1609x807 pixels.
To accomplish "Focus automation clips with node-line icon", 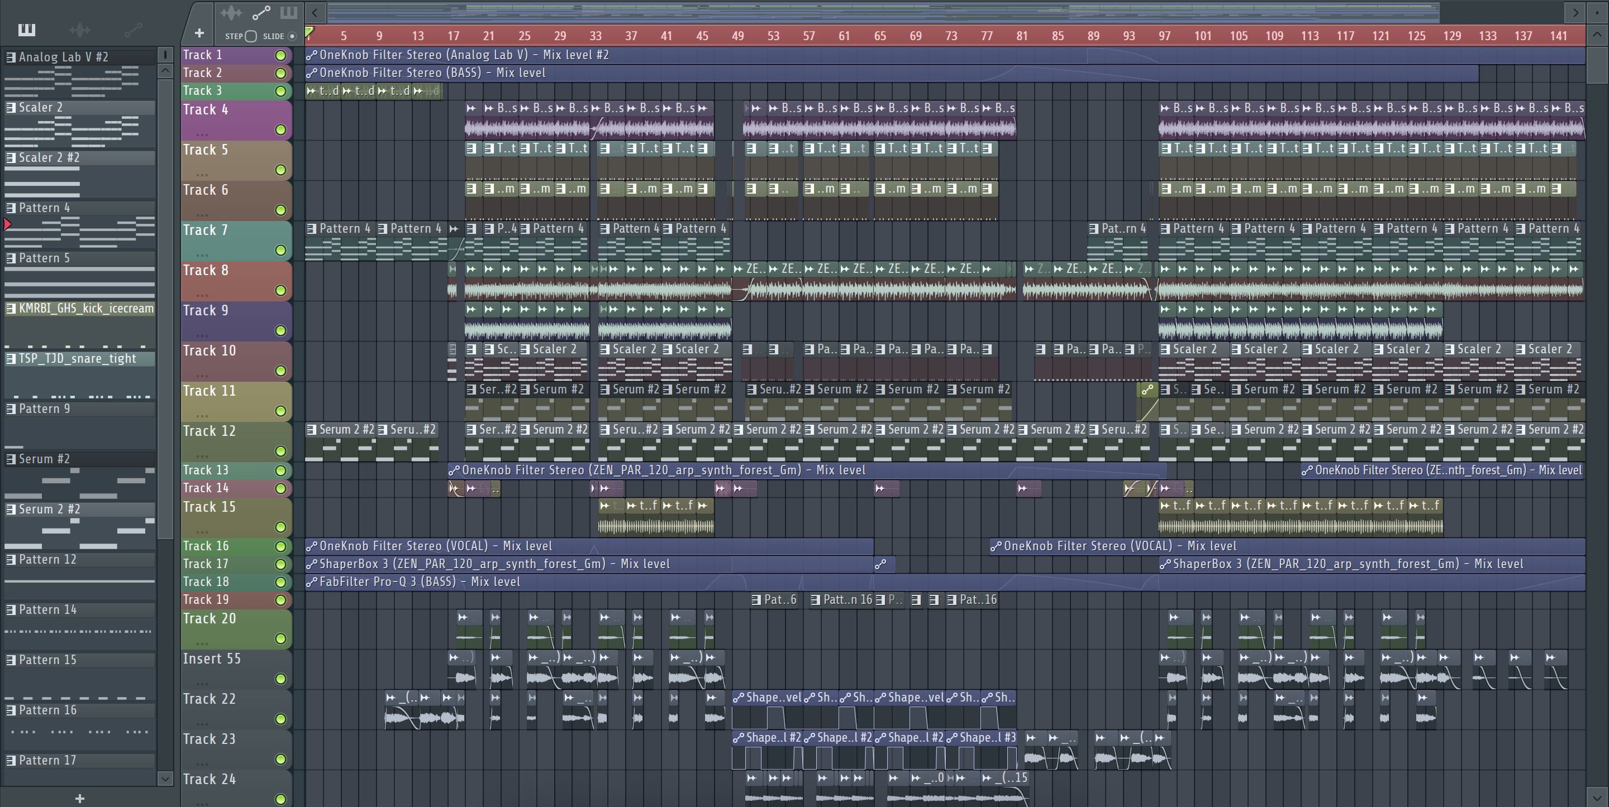I will [x=261, y=12].
